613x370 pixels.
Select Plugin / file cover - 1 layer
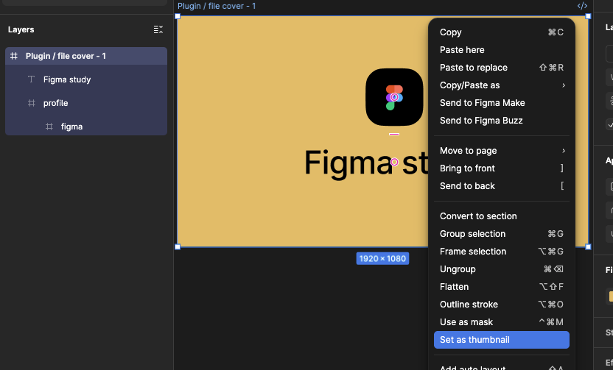86,56
